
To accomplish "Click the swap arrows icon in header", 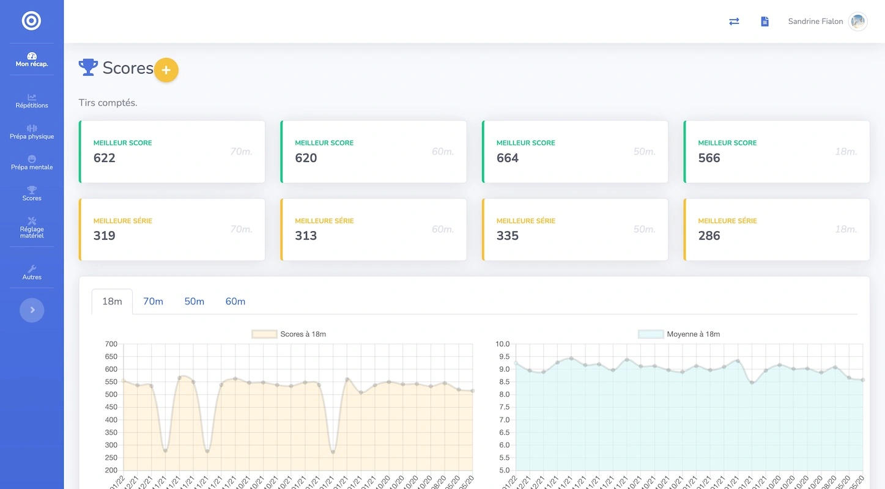I will point(734,21).
